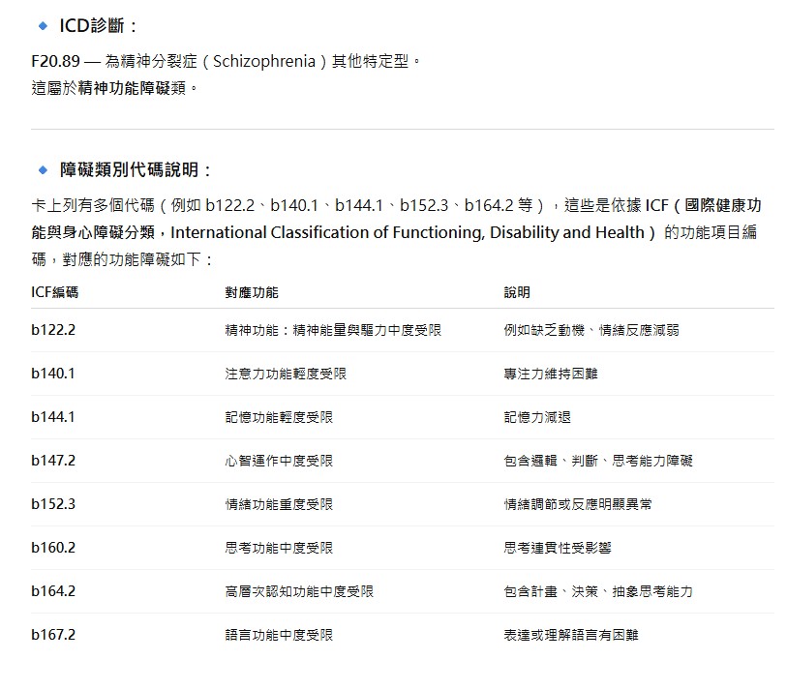Viewport: 787px width, 690px height.
Task: Select the b147.2 code cell
Action: click(x=53, y=461)
